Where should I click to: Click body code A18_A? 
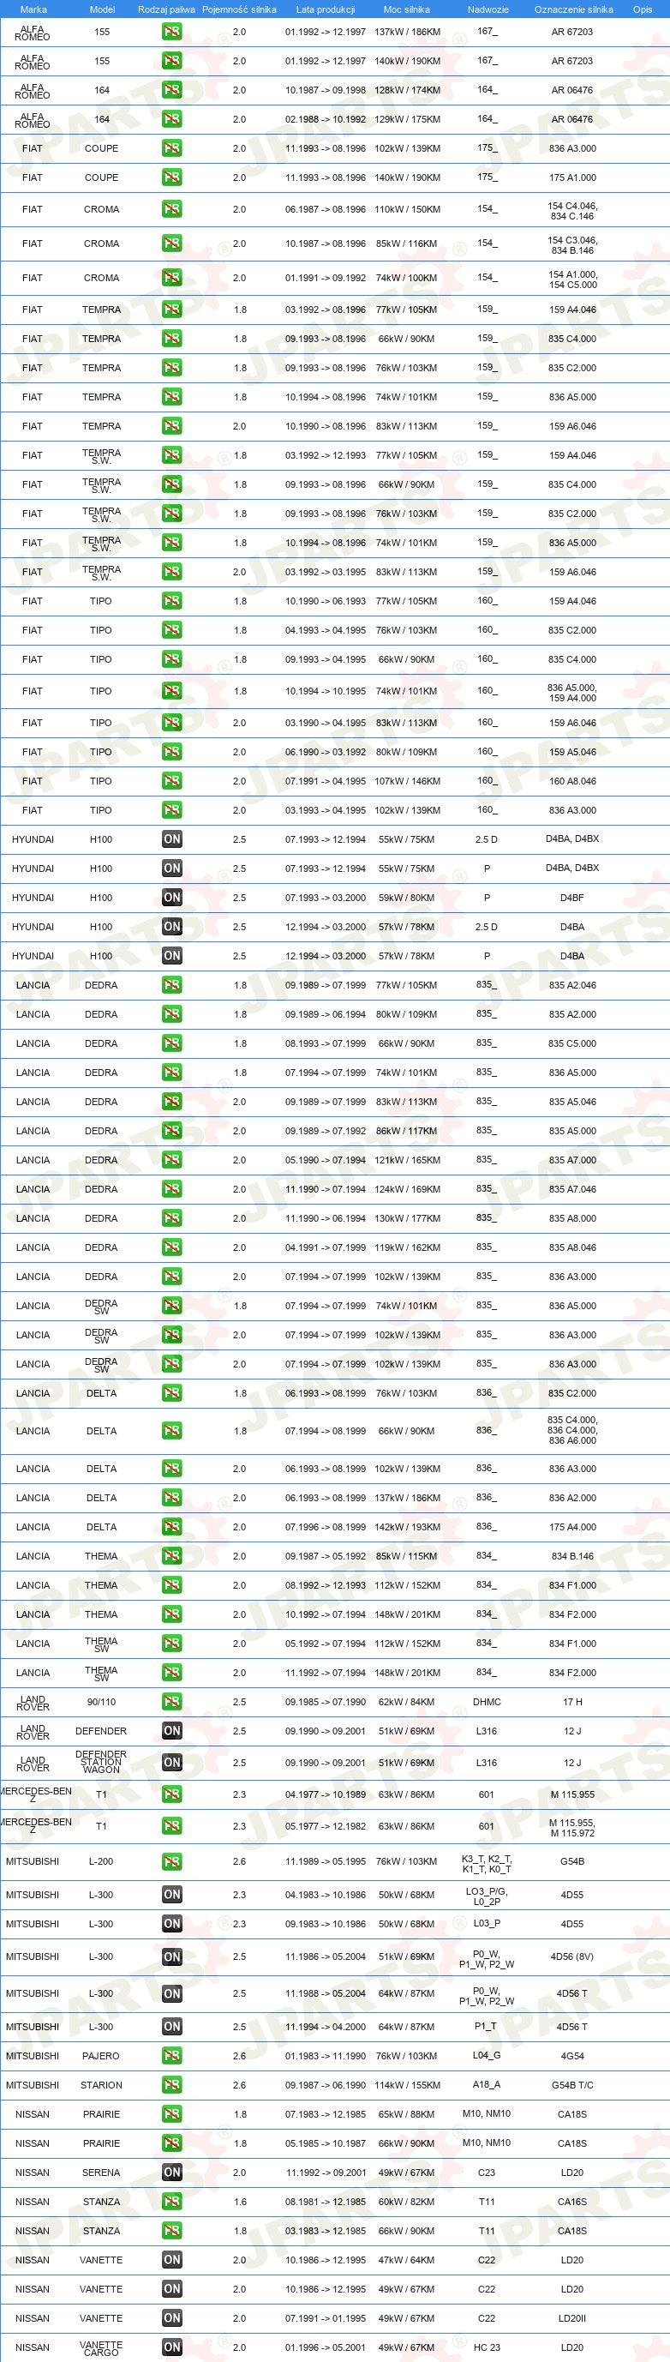tap(487, 2085)
